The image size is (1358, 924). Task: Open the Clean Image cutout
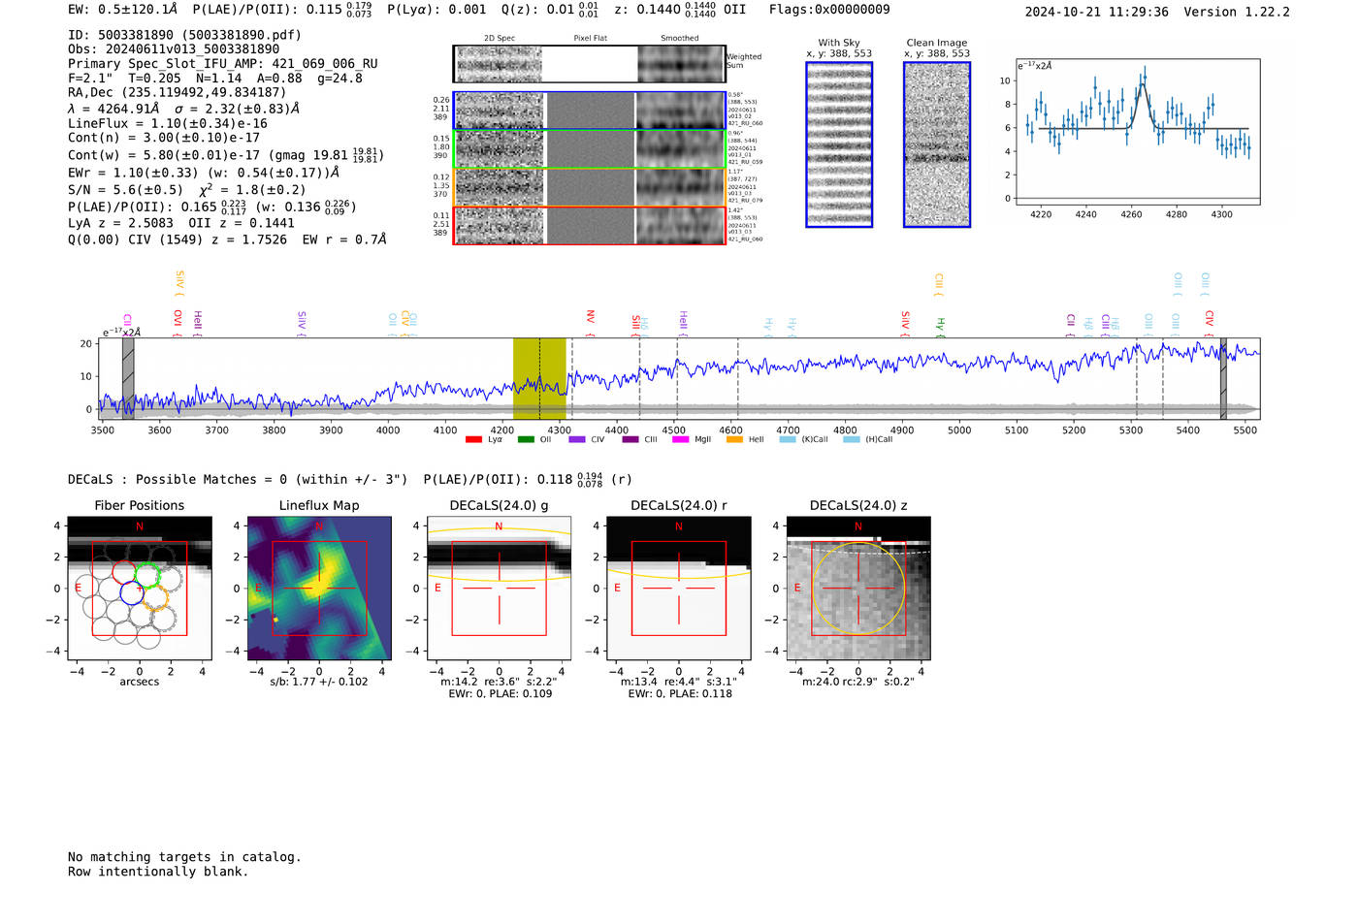tap(937, 144)
